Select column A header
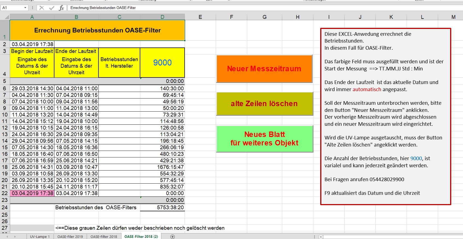This screenshot has height=239, width=463. (x=32, y=17)
